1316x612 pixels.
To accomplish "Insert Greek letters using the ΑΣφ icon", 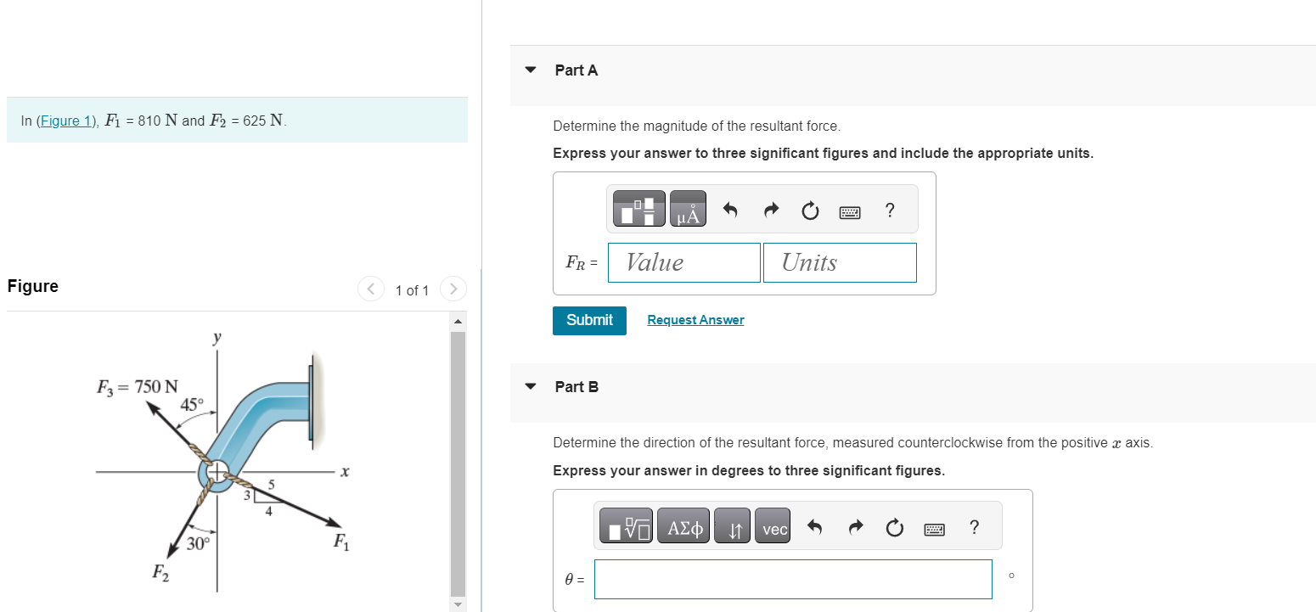I will tap(683, 525).
